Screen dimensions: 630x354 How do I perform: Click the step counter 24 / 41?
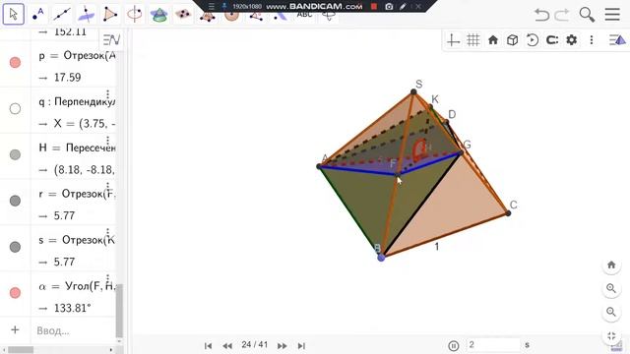tap(255, 345)
